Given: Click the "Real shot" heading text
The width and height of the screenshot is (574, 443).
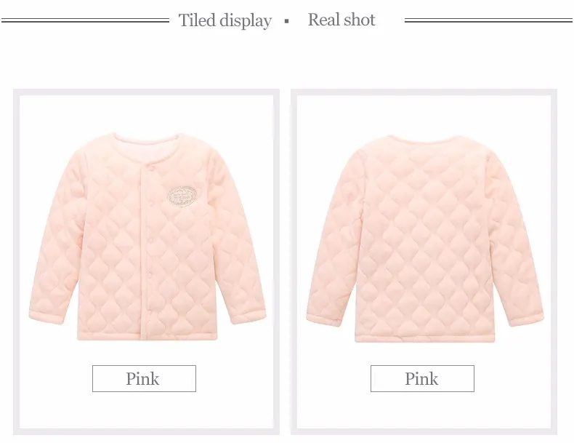Looking at the screenshot, I should click(x=341, y=20).
